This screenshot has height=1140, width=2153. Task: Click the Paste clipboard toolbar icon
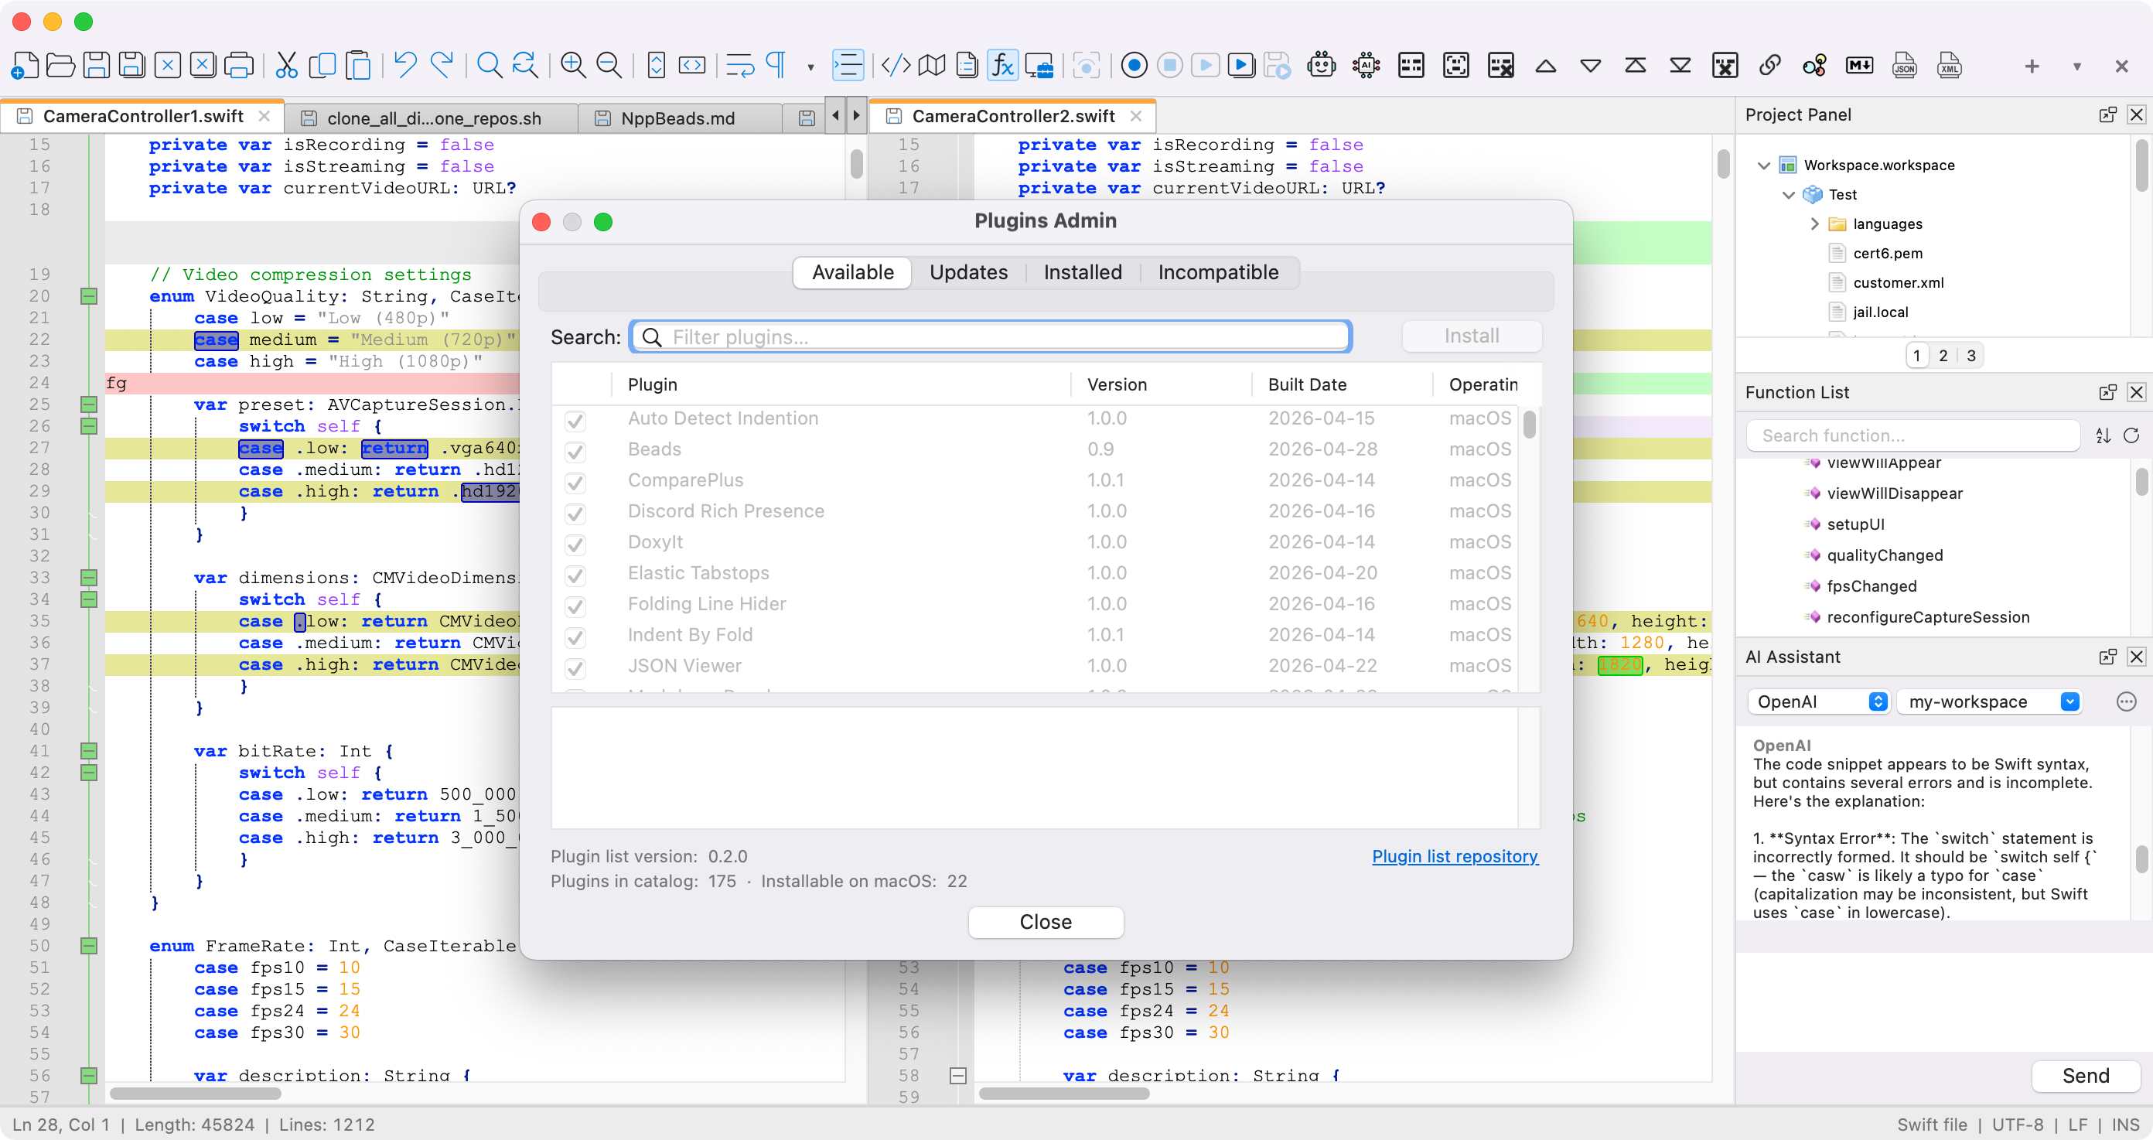[358, 65]
